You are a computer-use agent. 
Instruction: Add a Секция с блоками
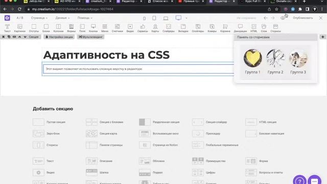(x=104, y=122)
